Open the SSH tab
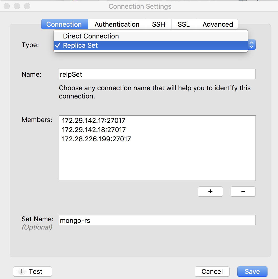 [x=158, y=24]
